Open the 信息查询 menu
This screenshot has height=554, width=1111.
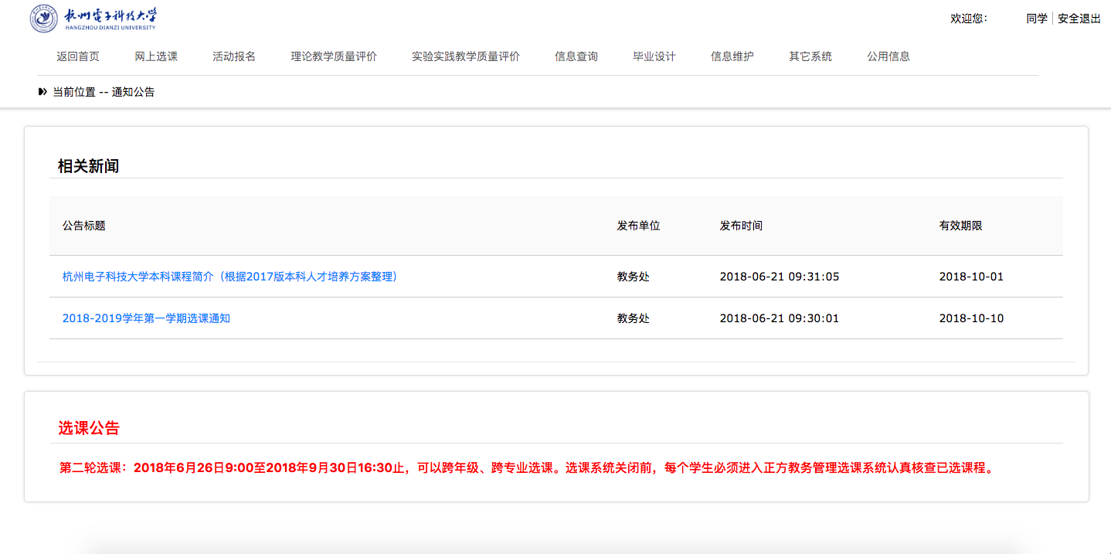576,56
